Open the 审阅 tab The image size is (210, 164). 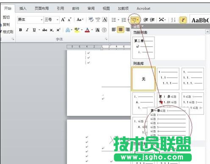tap(91, 8)
